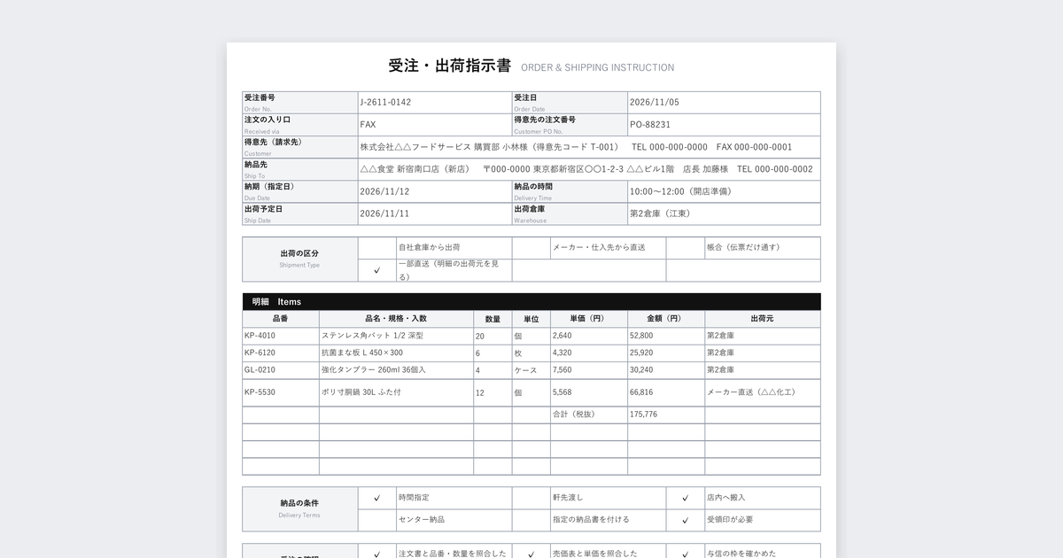Click item name ステンレス角バット 1/2 深型
This screenshot has height=558, width=1063.
[373, 336]
